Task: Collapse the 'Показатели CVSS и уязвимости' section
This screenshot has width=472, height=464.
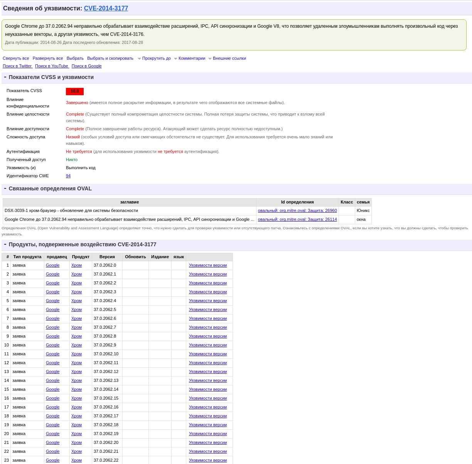Action: coord(5,77)
